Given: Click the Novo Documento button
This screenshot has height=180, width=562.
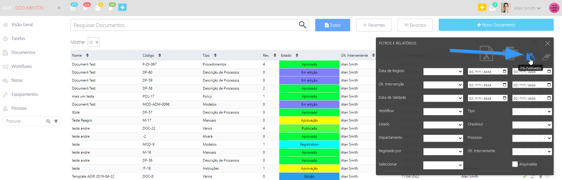Looking at the screenshot, I should click(496, 25).
